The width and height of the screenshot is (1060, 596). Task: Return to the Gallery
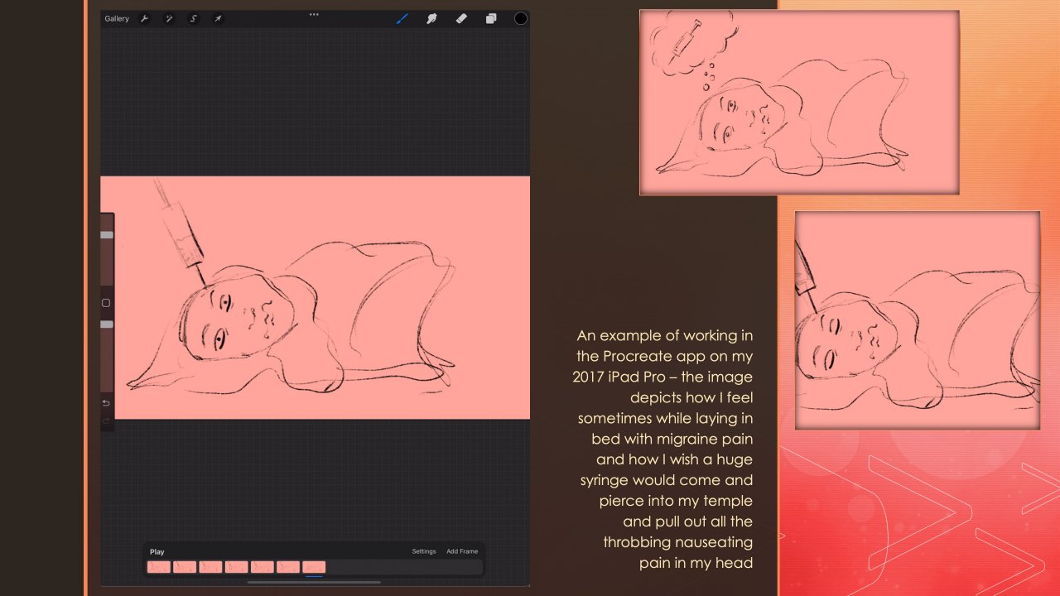(117, 18)
